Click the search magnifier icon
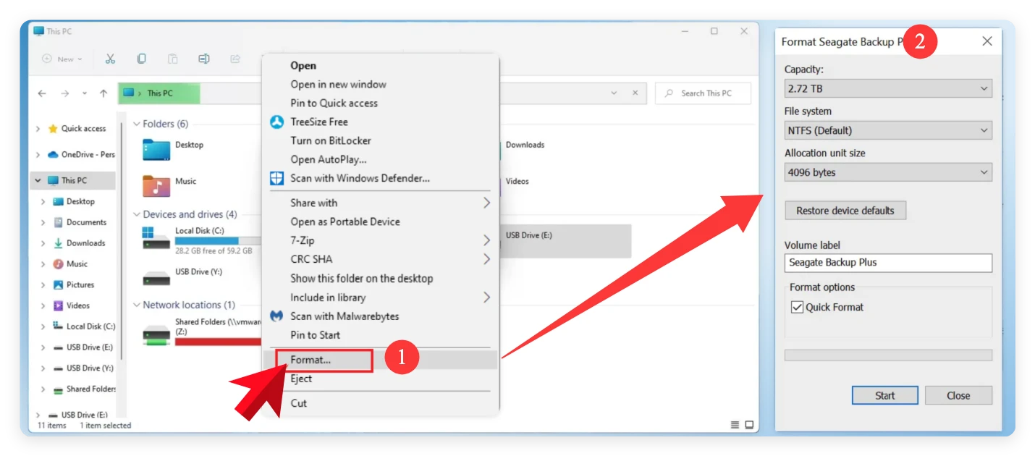Screen dimensions: 1035x456 [670, 93]
